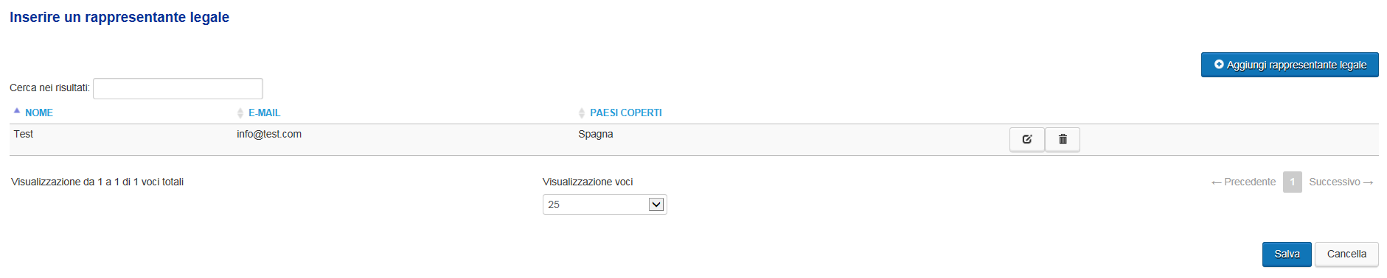Click the plus icon on Aggiungi button
Screen dimensions: 1387x278
(x=1219, y=64)
